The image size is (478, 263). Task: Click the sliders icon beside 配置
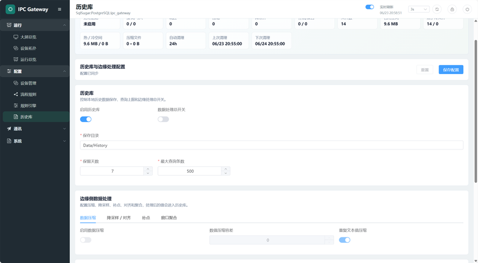(9, 71)
